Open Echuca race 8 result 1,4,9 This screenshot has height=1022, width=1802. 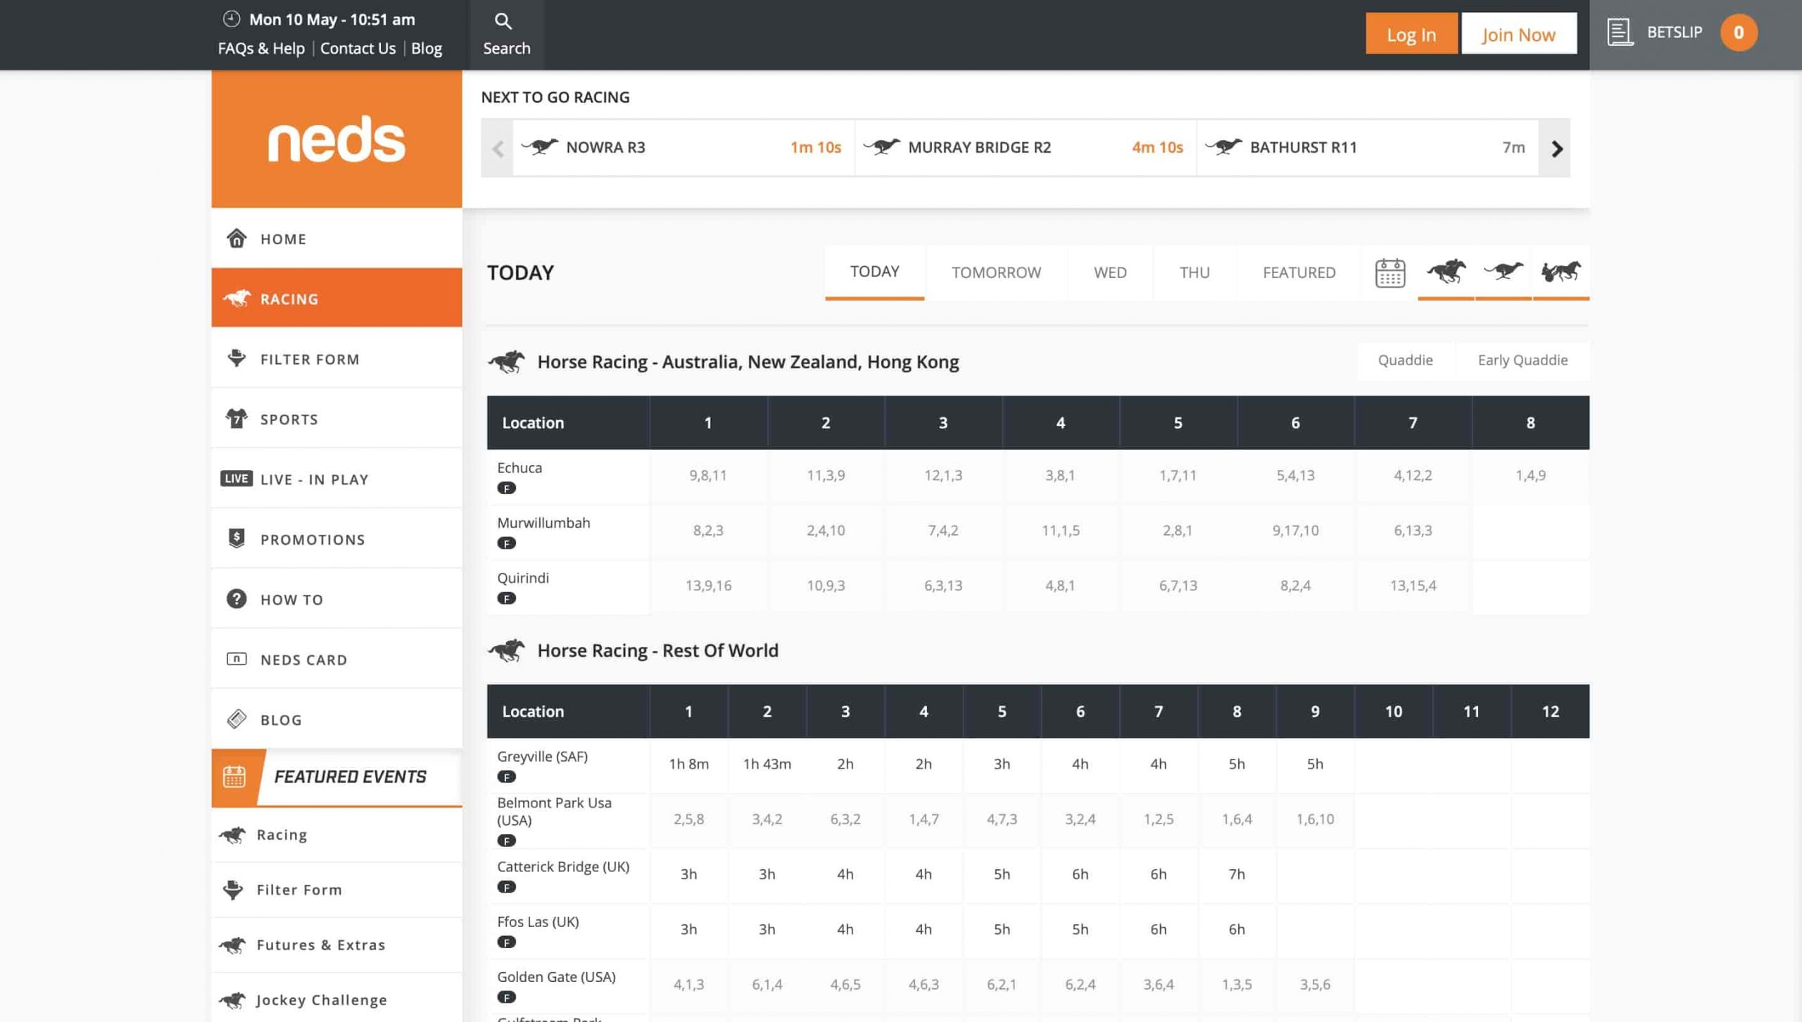1530,475
